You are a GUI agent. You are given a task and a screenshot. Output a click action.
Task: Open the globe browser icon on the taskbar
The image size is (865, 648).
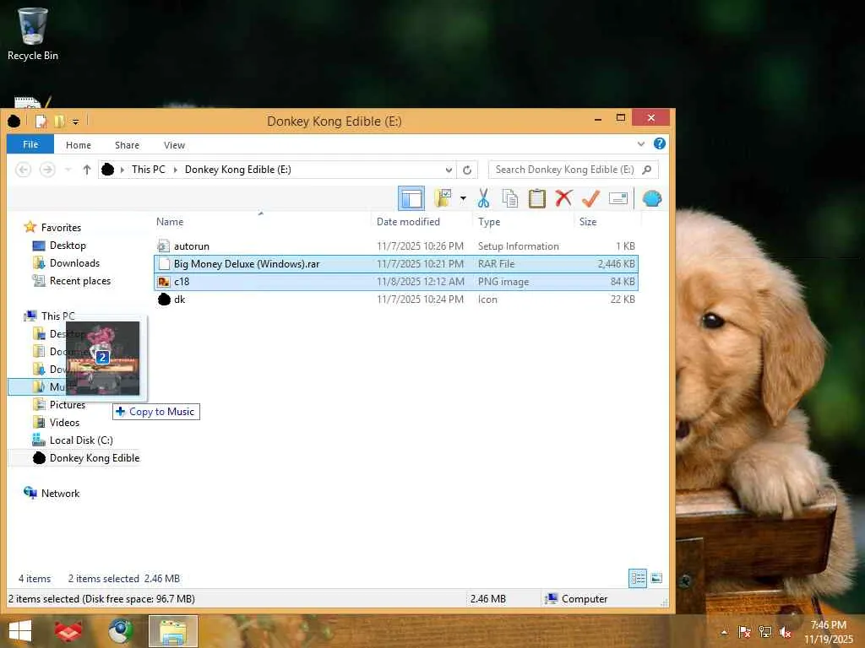(120, 631)
